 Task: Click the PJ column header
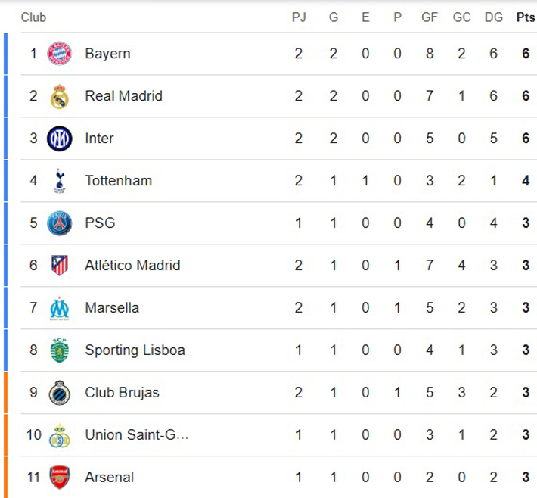tap(299, 17)
